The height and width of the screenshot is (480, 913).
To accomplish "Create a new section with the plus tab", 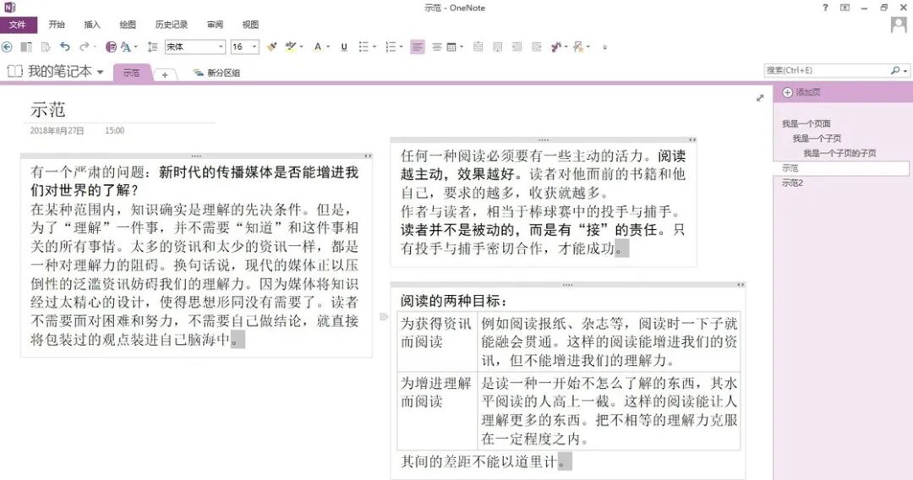I will tap(165, 74).
